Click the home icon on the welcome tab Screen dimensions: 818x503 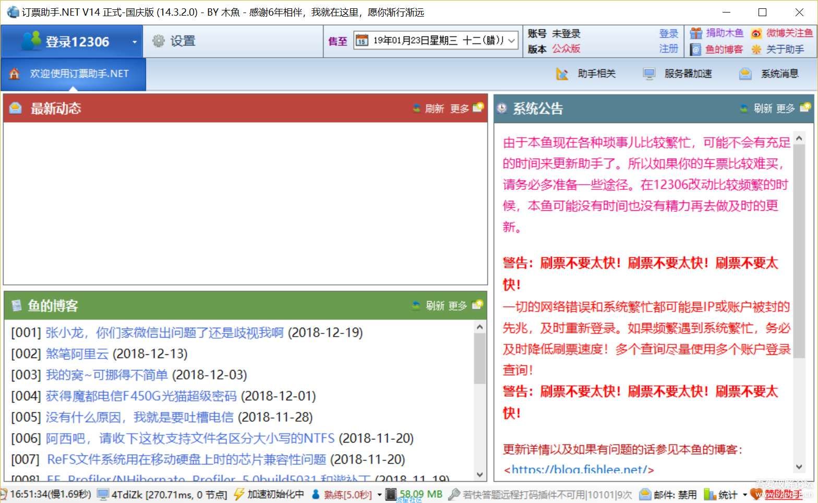coord(14,74)
